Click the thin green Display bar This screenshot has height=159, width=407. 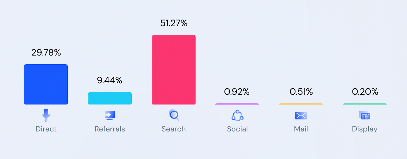(365, 104)
